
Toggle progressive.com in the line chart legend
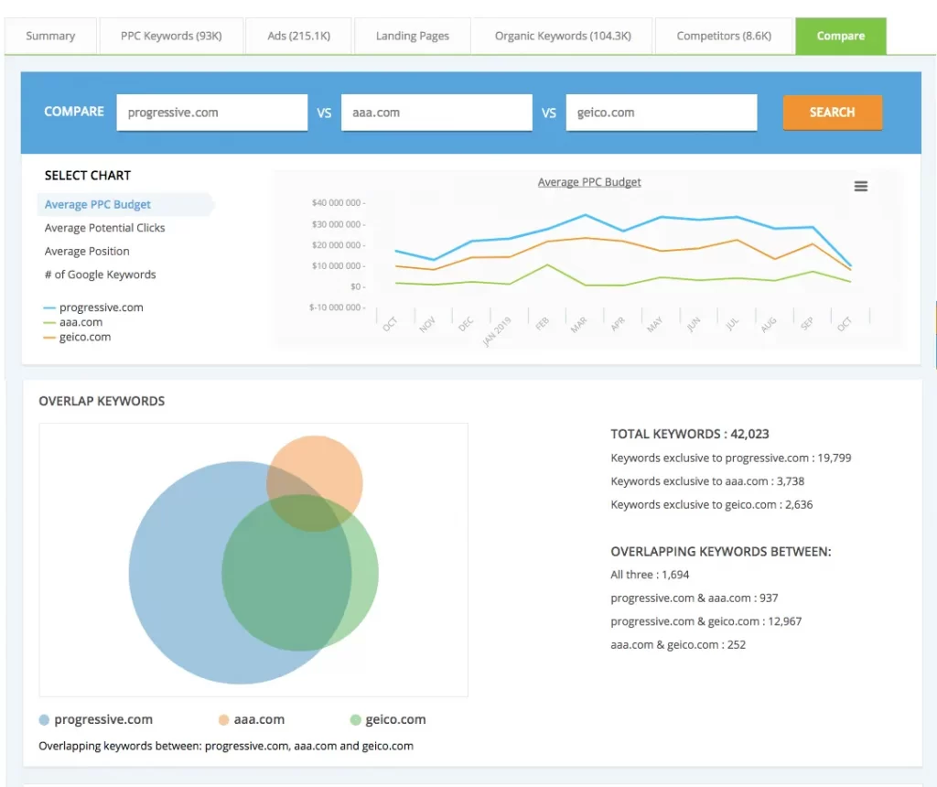point(93,307)
